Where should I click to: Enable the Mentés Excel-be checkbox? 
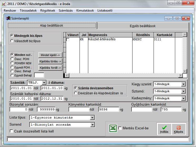pyautogui.click(x=120, y=128)
